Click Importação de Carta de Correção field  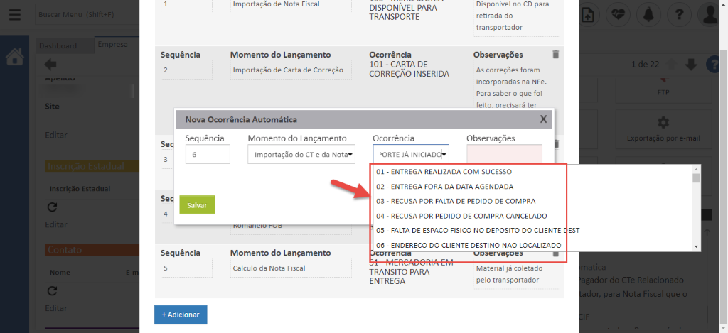click(292, 70)
